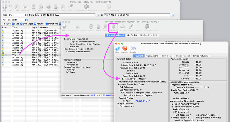Switch to Notifications Sent tab
Viewport: 230px width, 122px height.
click(149, 35)
